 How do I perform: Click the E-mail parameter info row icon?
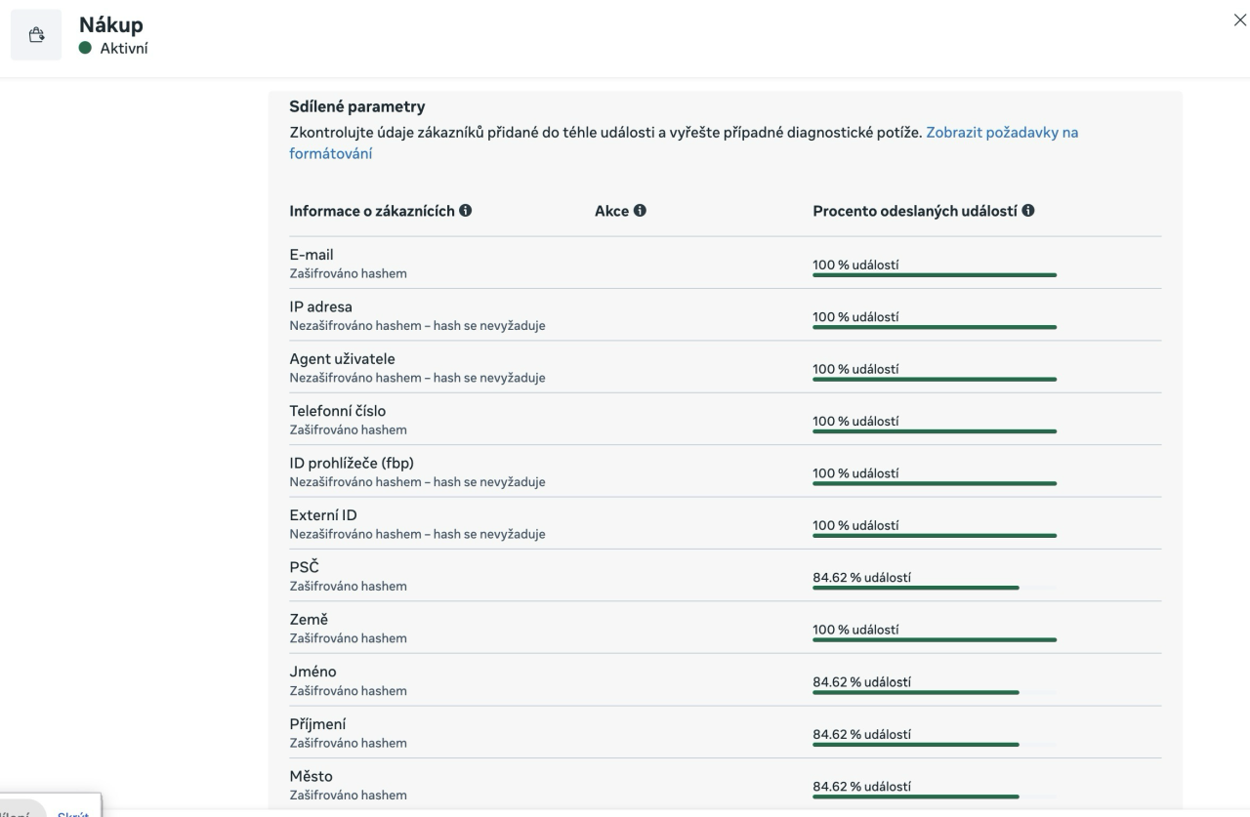point(312,254)
